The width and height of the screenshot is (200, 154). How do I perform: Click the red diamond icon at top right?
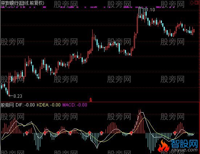point(192,3)
